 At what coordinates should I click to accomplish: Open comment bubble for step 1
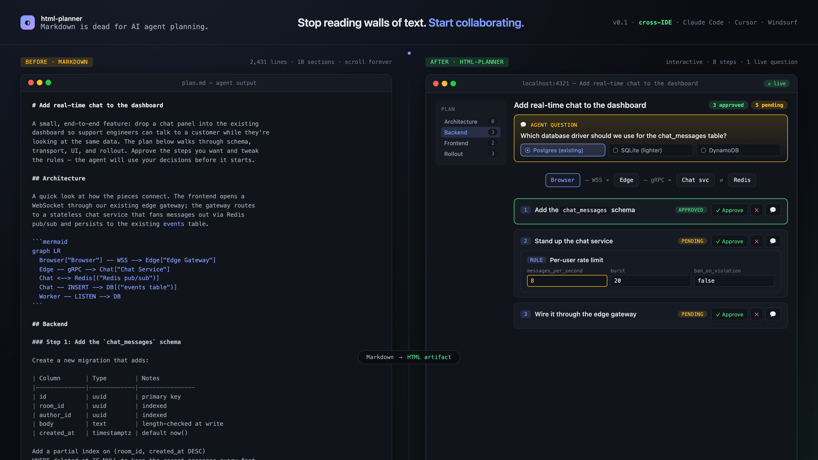pyautogui.click(x=773, y=210)
